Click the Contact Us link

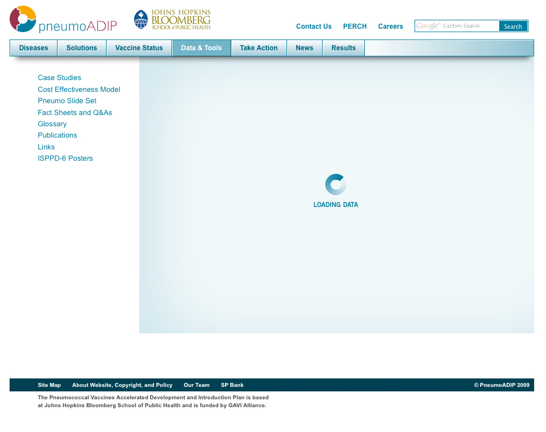(x=314, y=27)
